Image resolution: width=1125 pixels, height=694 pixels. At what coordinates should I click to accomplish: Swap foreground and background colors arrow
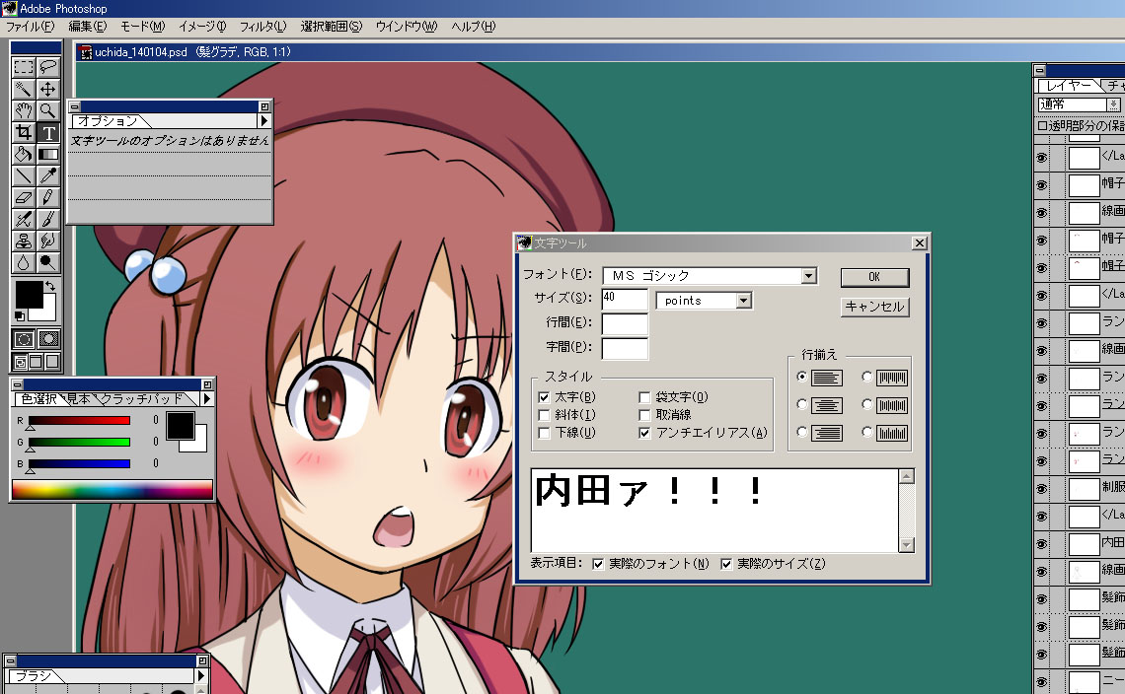coord(50,286)
